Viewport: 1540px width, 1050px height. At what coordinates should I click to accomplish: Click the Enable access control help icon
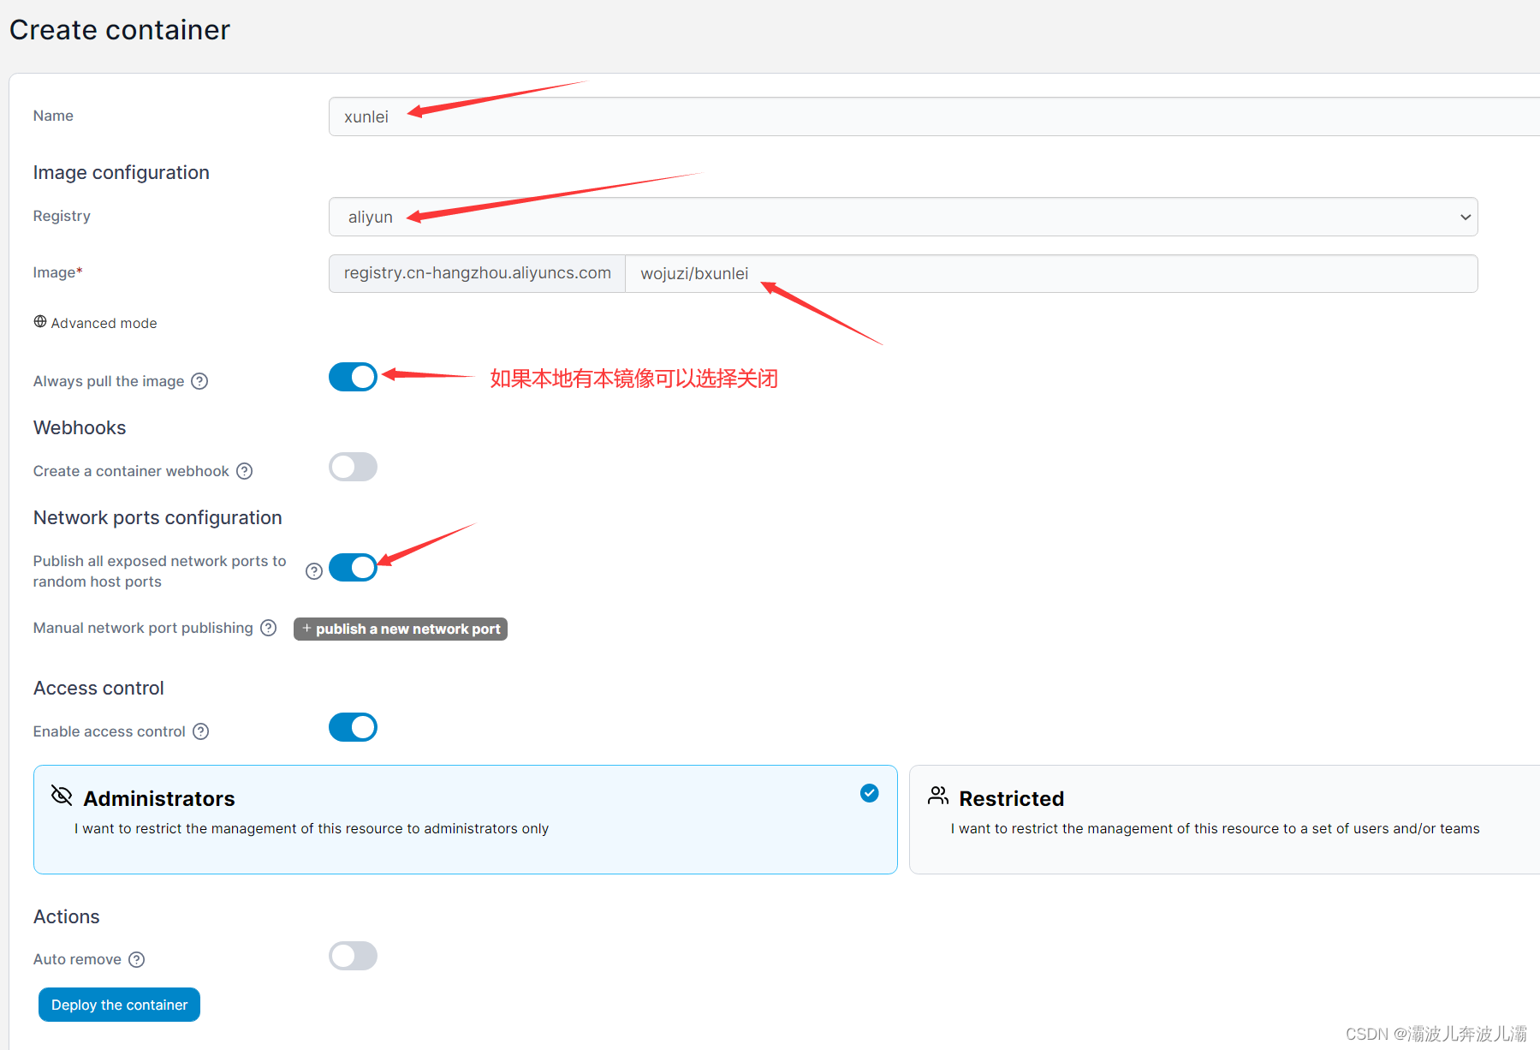point(201,731)
